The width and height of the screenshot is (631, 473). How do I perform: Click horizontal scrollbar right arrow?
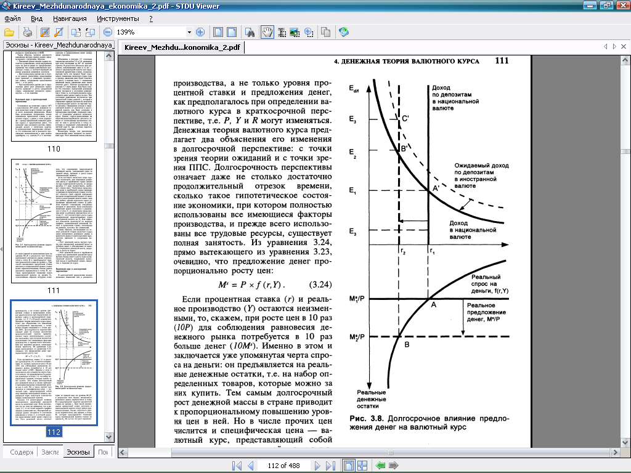click(x=615, y=453)
